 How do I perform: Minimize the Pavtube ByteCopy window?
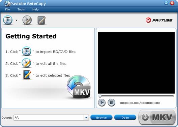tap(166, 3)
